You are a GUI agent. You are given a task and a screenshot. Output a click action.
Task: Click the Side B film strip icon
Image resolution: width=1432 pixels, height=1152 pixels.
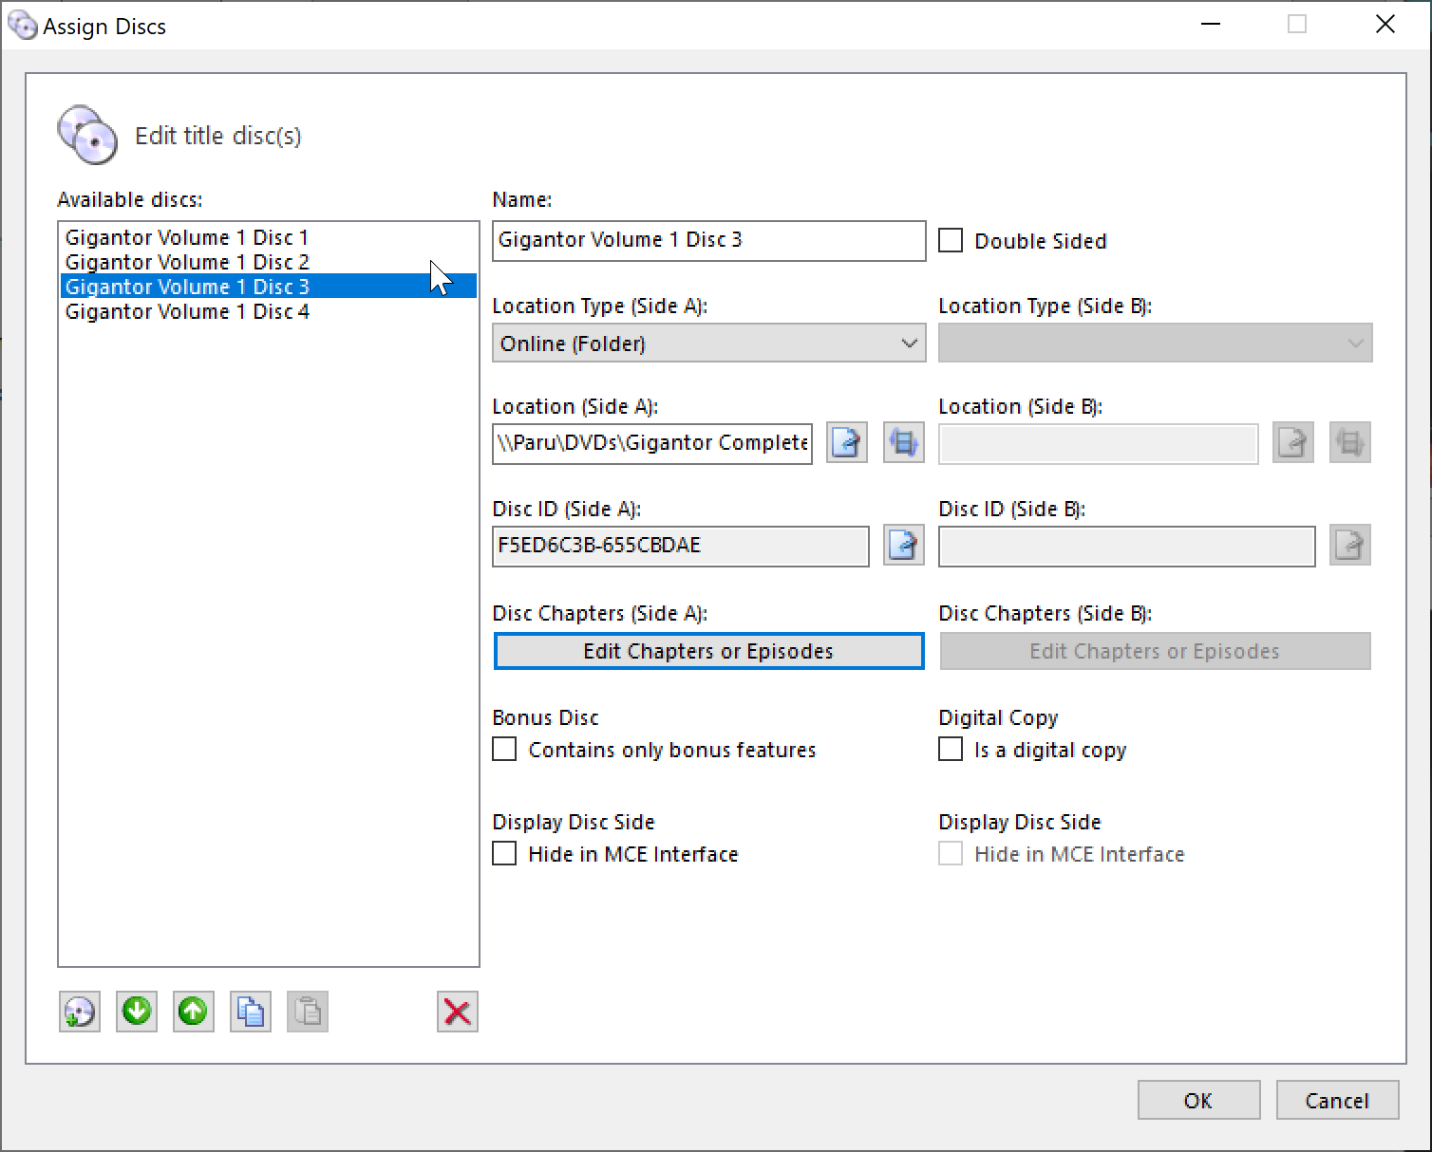coord(1350,442)
